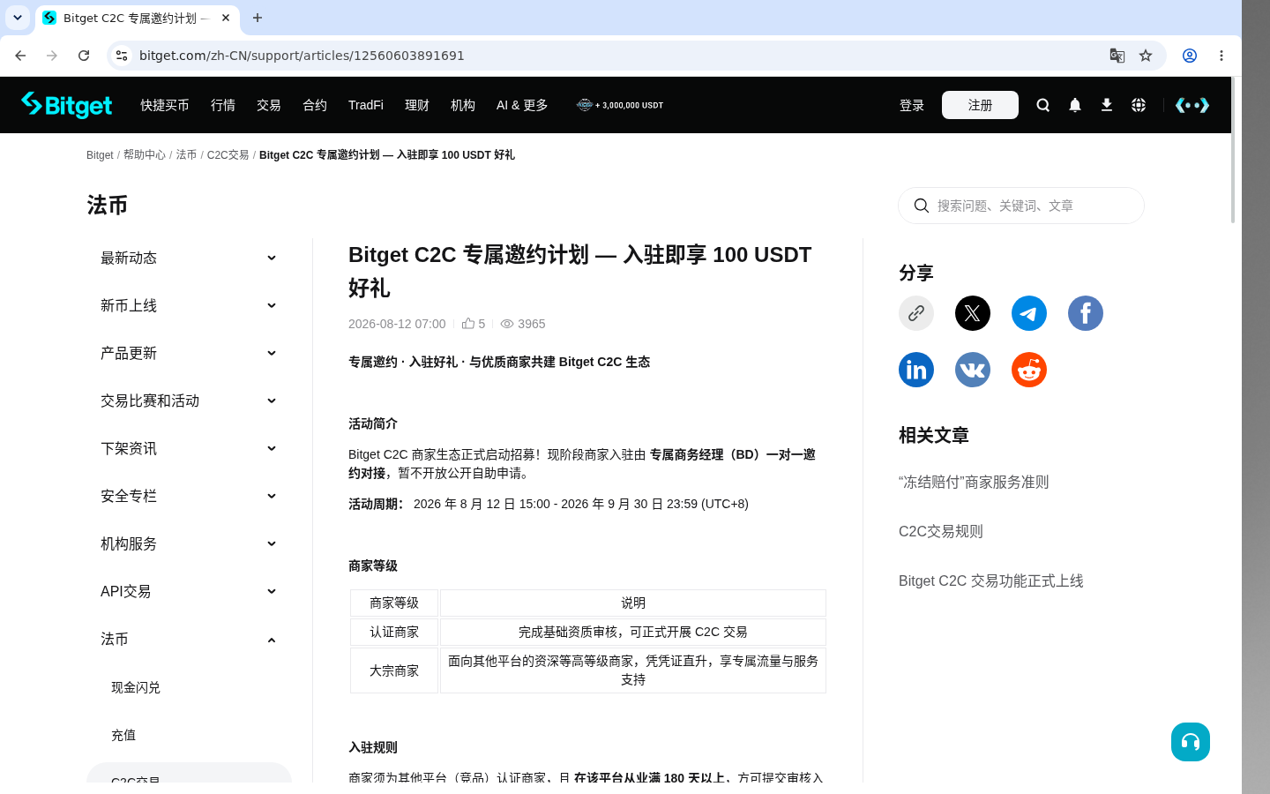
Task: Focus the help center search field
Action: click(1021, 206)
